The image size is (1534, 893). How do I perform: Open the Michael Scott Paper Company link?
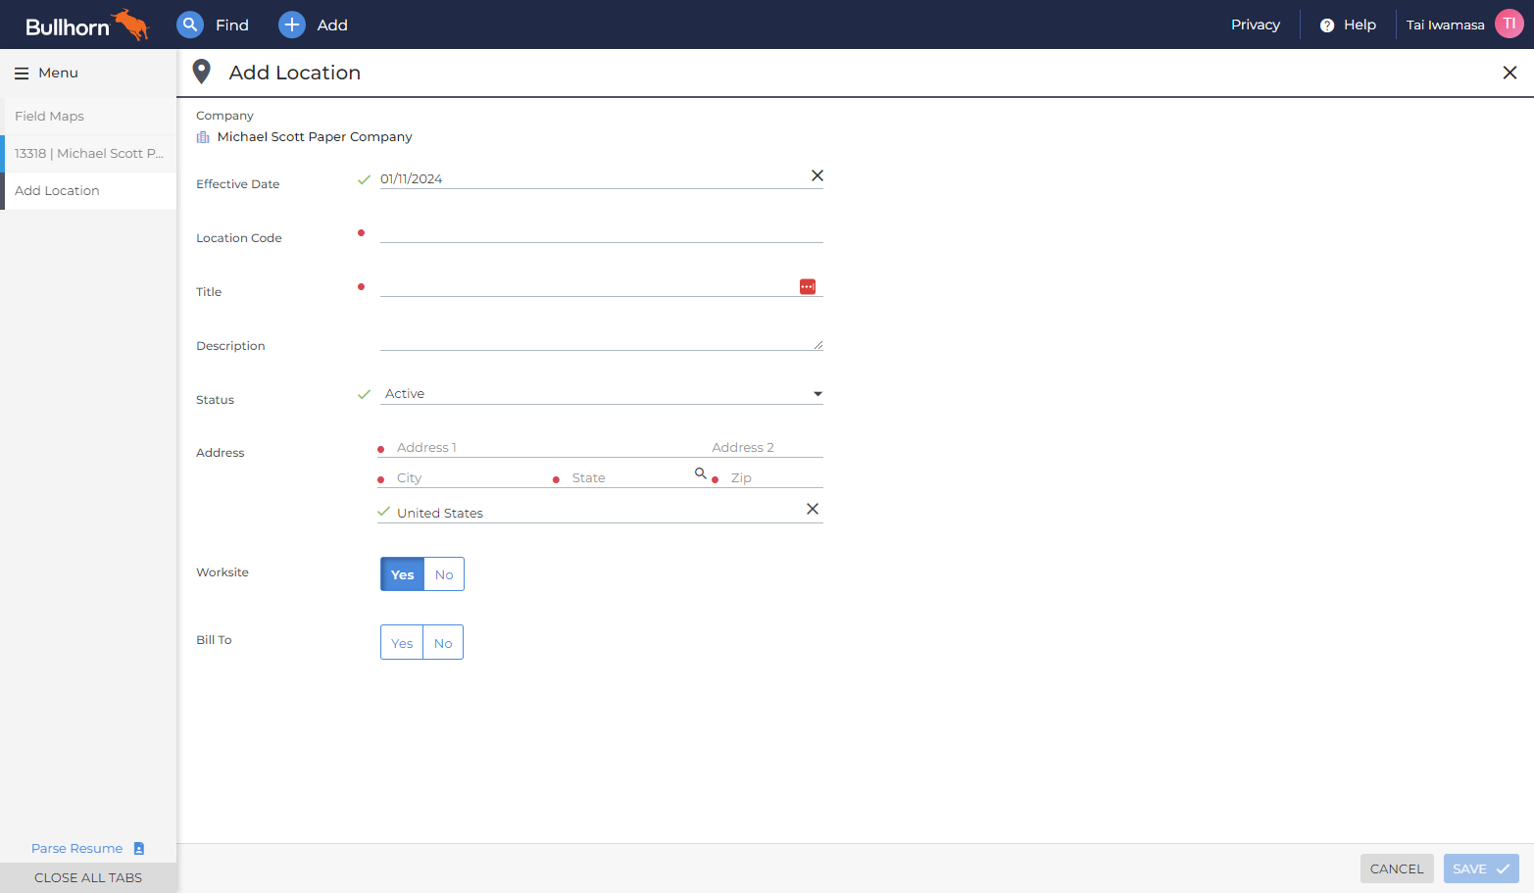(x=315, y=137)
